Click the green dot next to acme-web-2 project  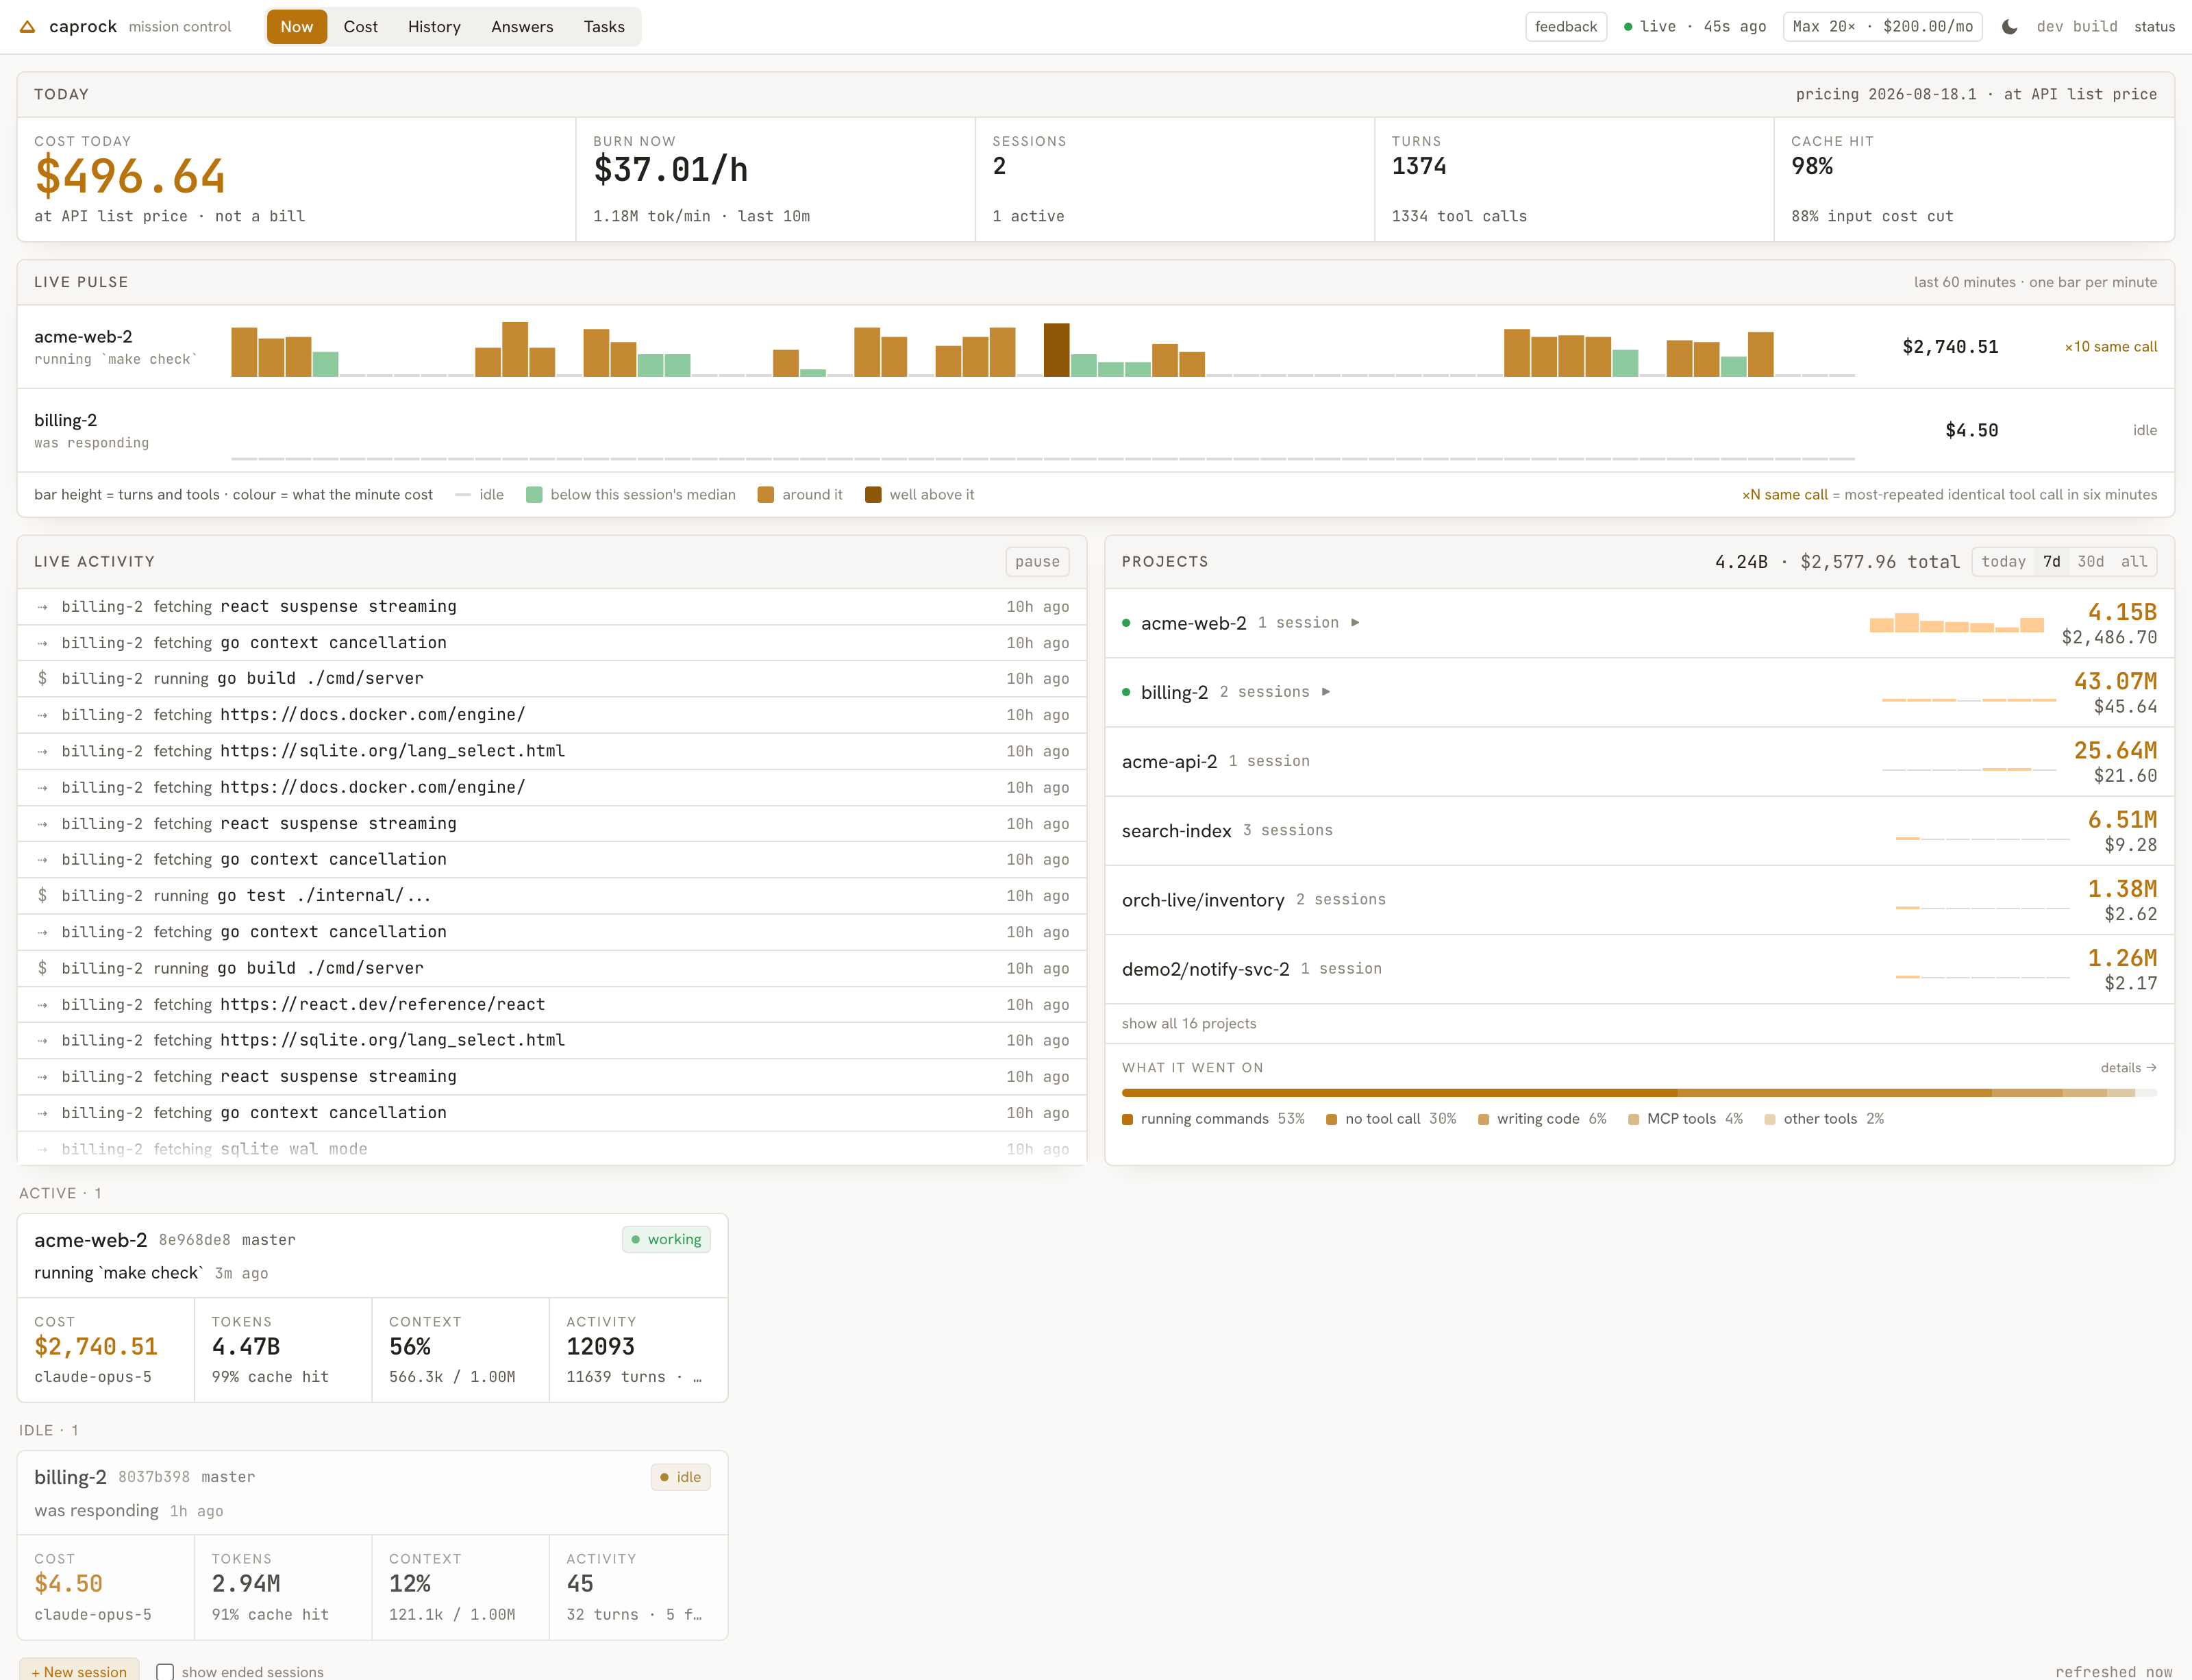[x=1127, y=623]
